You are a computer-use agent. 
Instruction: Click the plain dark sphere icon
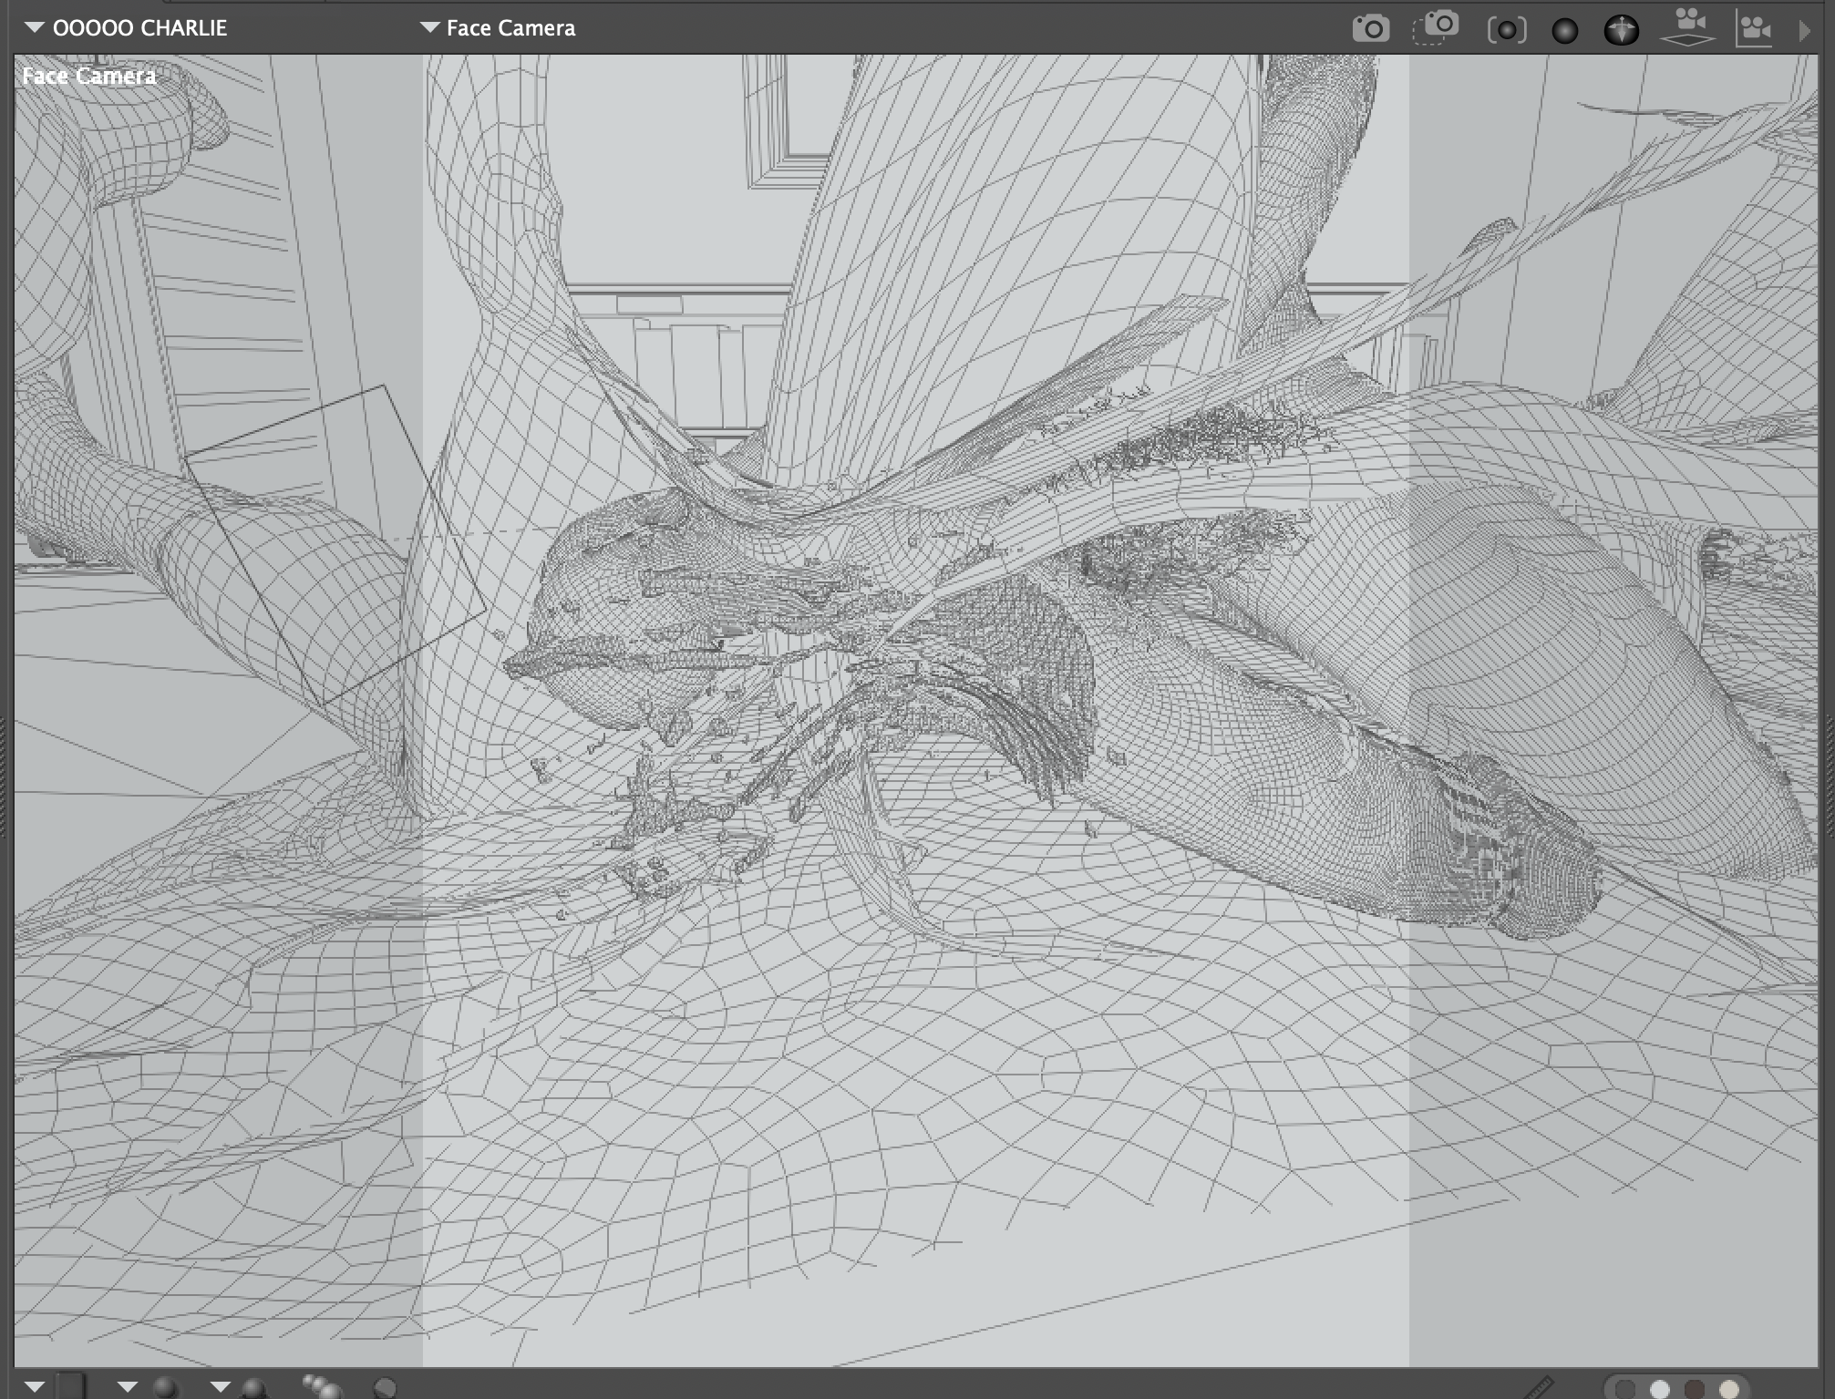coord(1564,31)
